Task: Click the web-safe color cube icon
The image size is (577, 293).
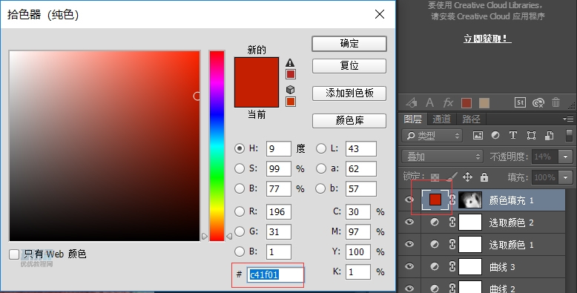Action: 290,90
